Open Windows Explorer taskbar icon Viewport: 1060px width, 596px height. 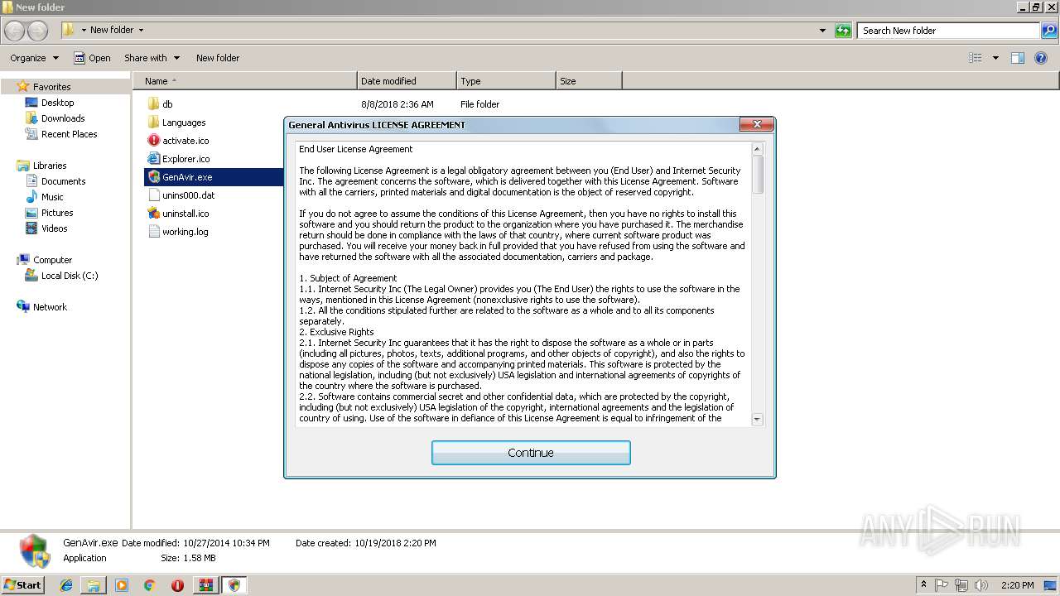pos(94,585)
